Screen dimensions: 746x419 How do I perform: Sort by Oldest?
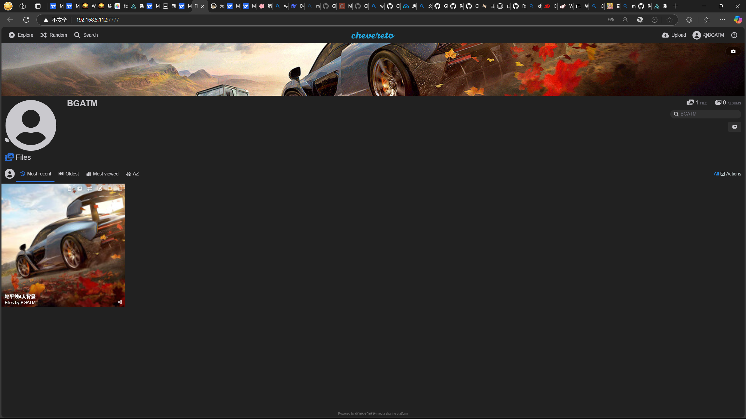[x=68, y=174]
